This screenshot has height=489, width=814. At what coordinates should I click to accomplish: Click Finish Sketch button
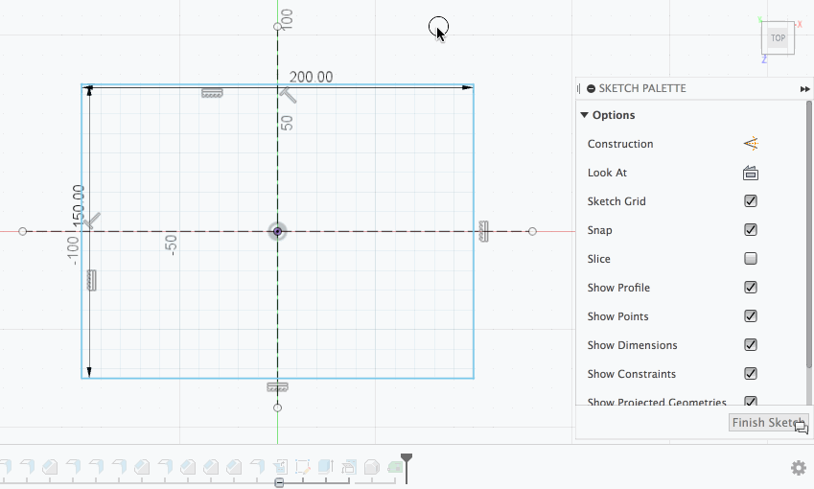click(x=768, y=423)
